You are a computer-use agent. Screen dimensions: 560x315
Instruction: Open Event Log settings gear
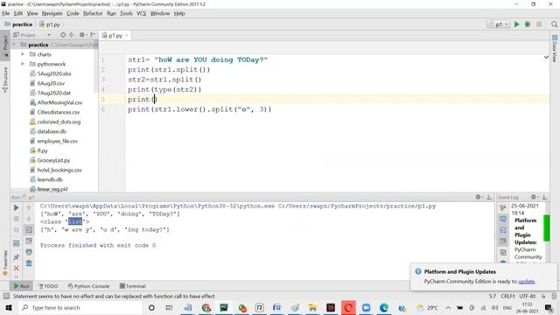coord(535,197)
